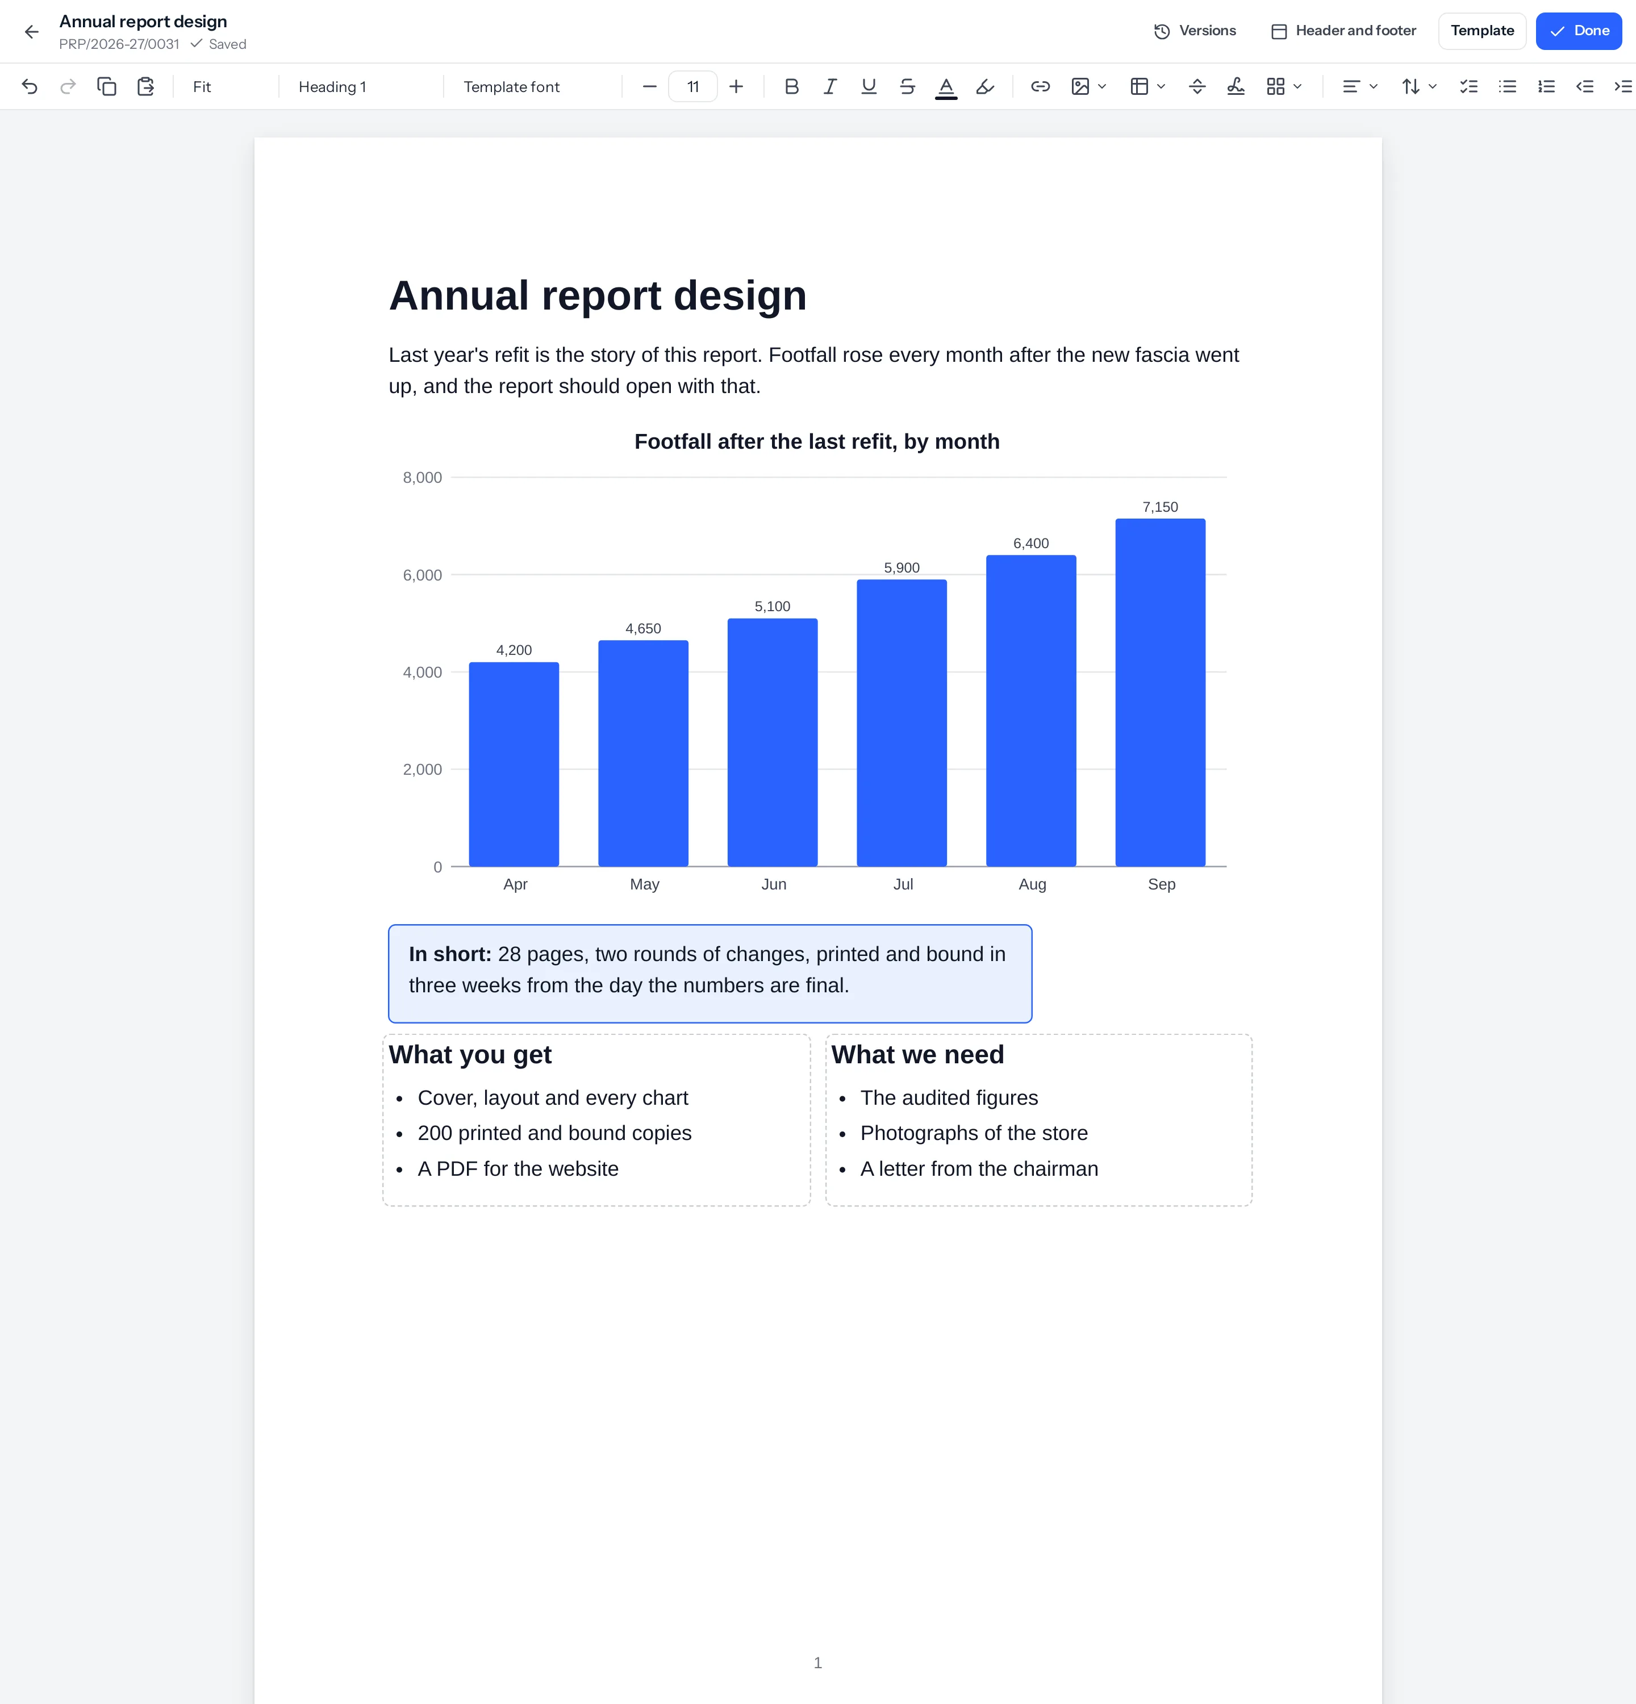Click the In short callout box
This screenshot has height=1704, width=1636.
[x=710, y=974]
